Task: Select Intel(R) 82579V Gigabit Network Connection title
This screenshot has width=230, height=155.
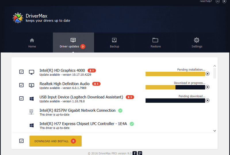Action: [x=77, y=111]
